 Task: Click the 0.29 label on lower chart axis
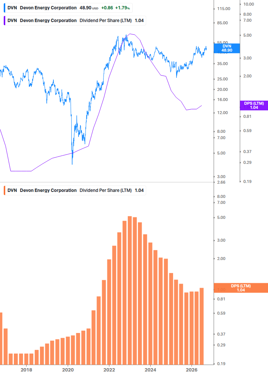tap(221, 345)
